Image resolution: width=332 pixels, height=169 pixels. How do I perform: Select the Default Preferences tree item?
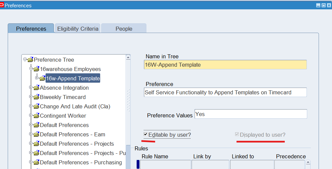pos(64,125)
